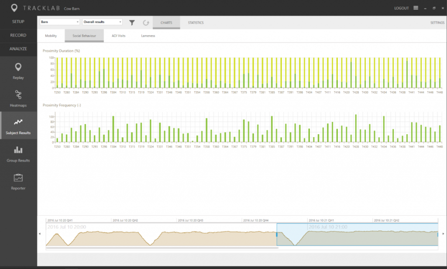
Task: Open Subject Results panel
Action: 18,126
